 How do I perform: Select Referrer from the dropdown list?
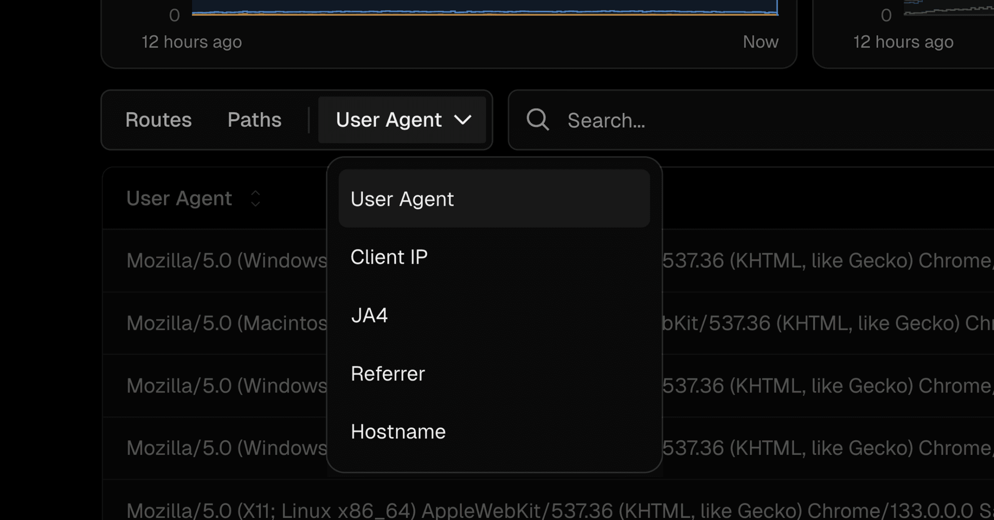(387, 374)
